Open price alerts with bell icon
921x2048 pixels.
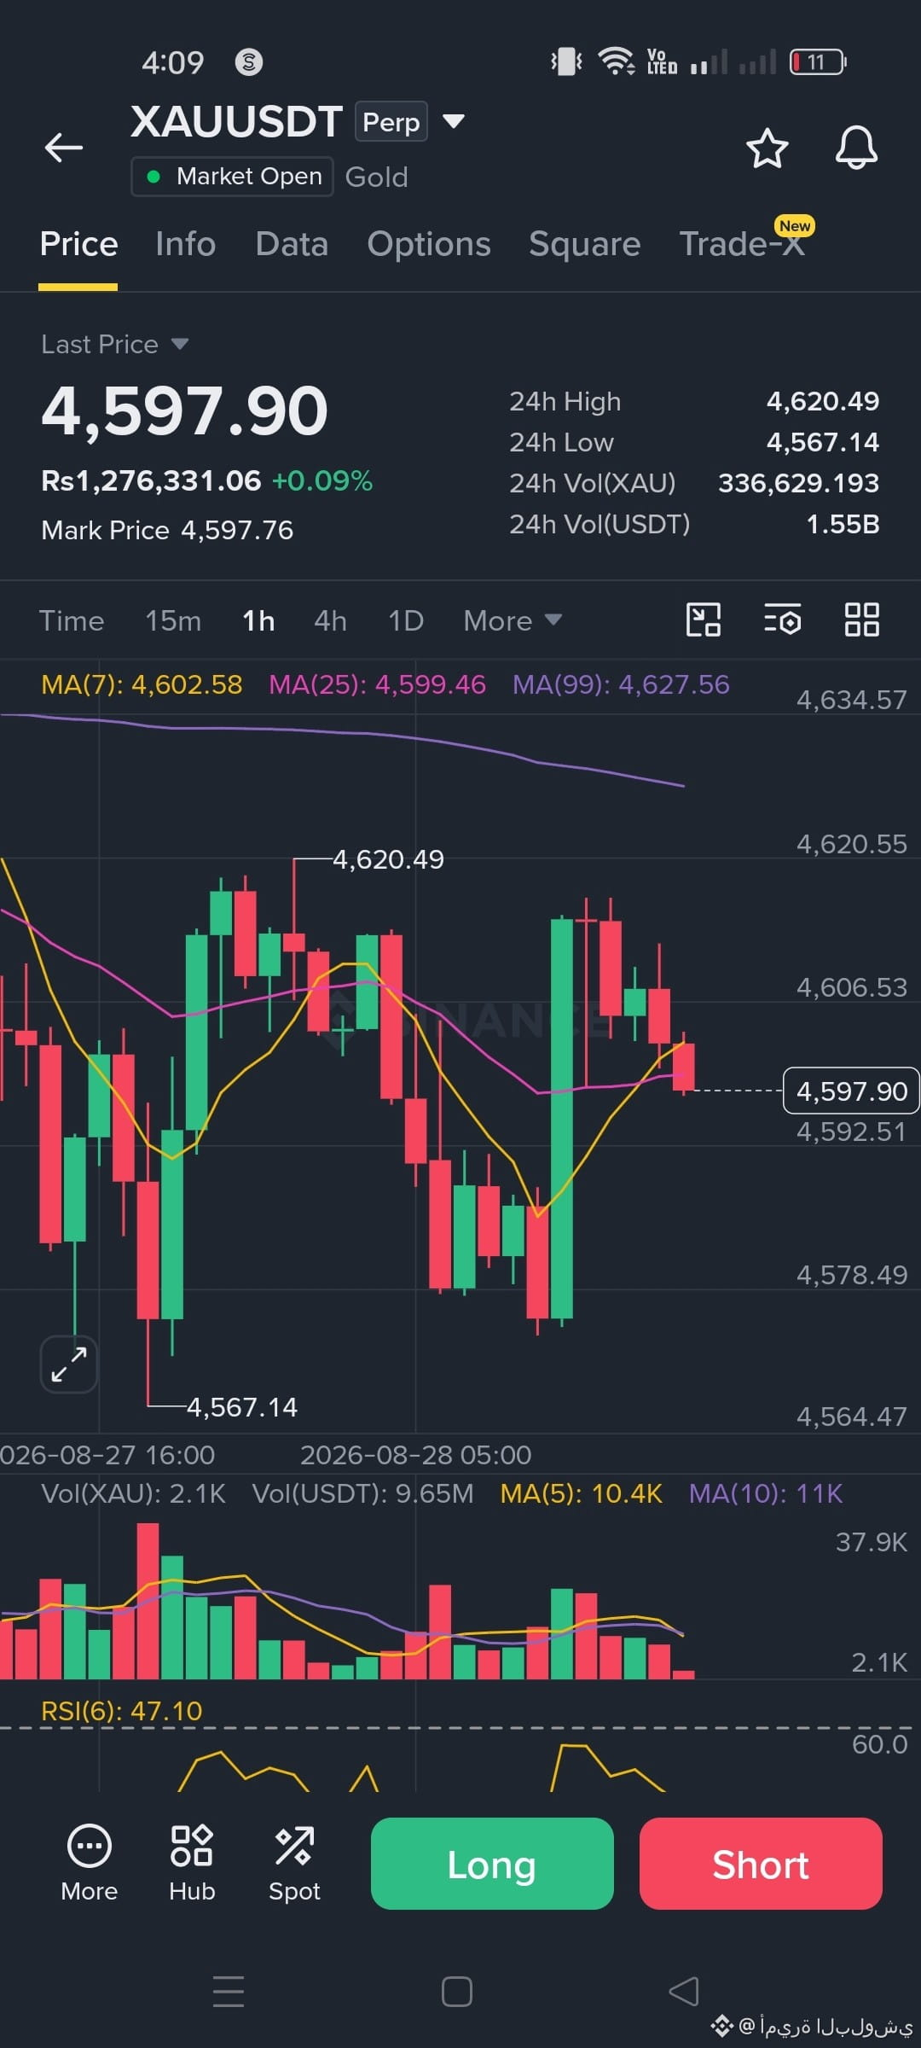(856, 148)
